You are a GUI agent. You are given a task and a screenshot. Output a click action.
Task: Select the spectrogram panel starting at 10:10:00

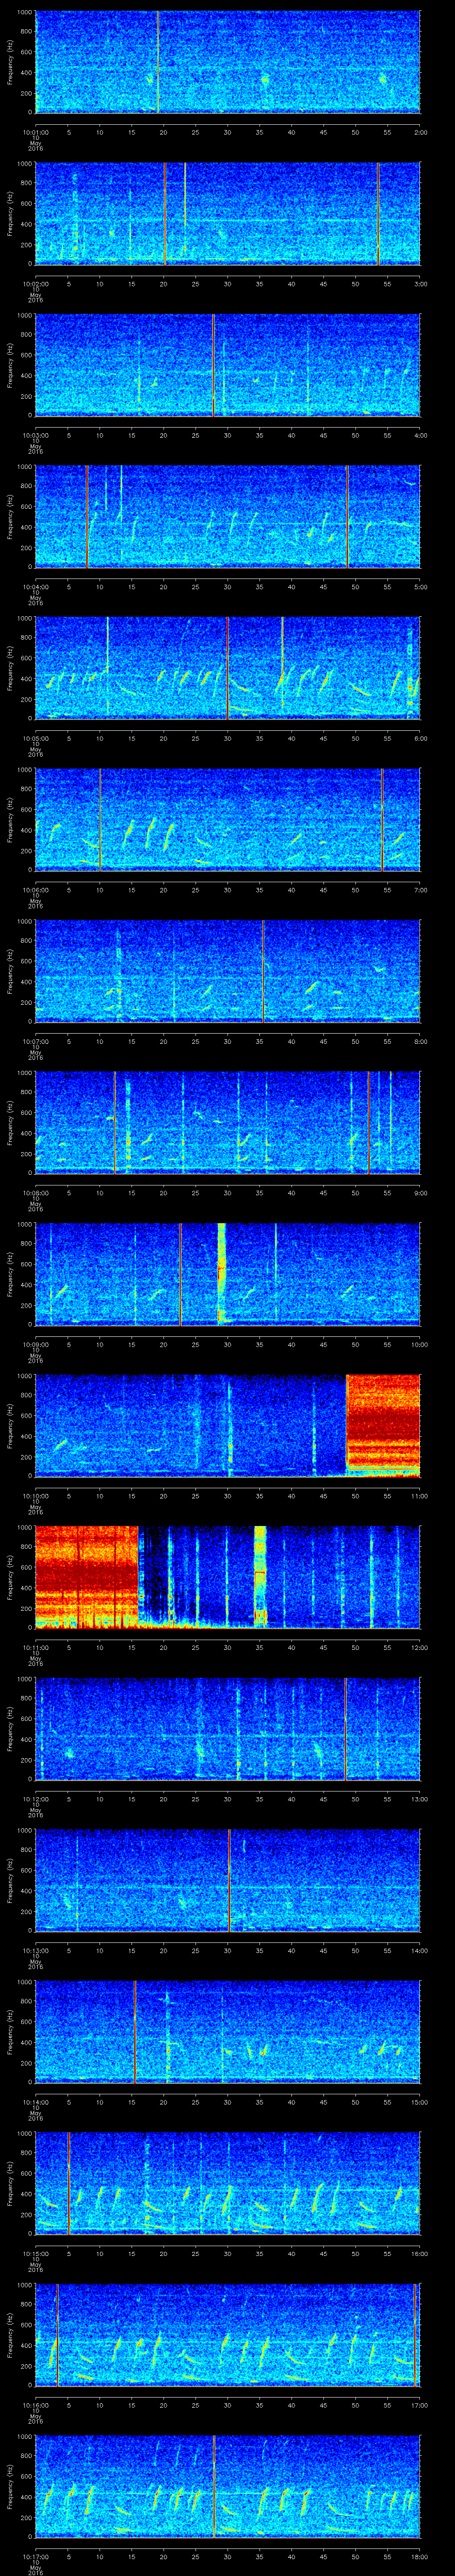pos(228,1425)
